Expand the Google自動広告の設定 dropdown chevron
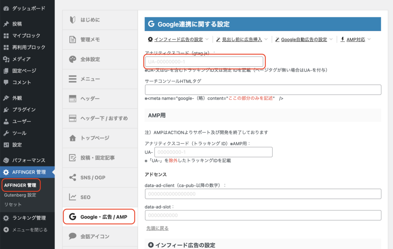 click(331, 39)
